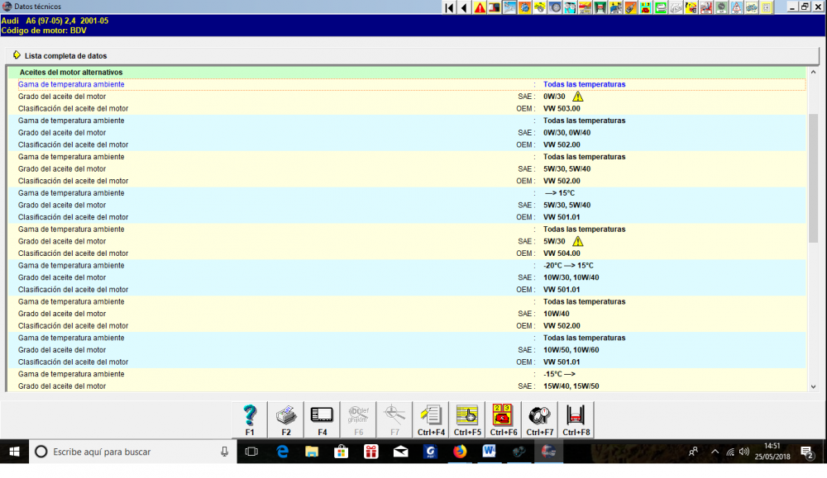Click the Ctrl+F5 yellow list pointer button
Screen dimensions: 827x478
pyautogui.click(x=467, y=419)
